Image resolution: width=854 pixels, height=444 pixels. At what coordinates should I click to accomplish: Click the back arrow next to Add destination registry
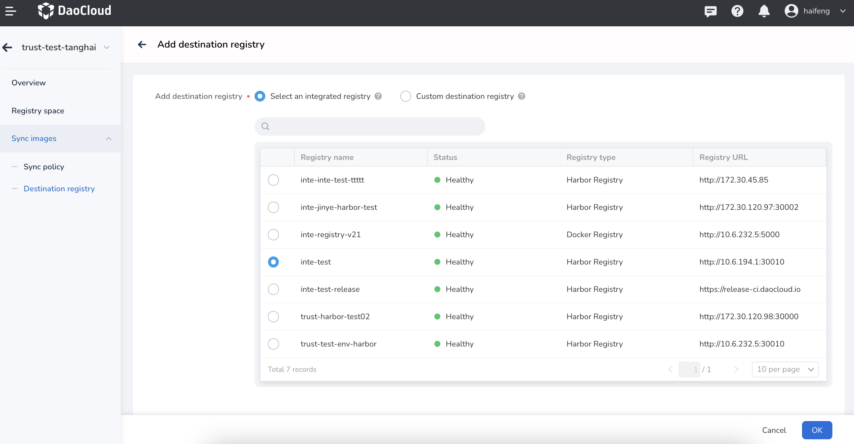click(x=142, y=44)
